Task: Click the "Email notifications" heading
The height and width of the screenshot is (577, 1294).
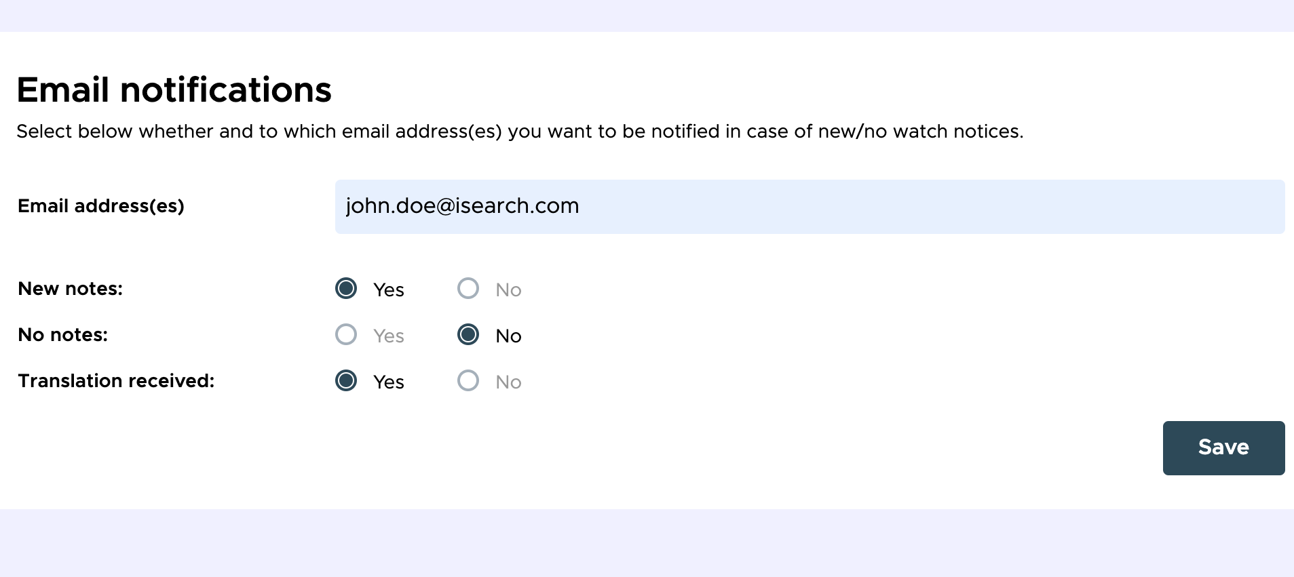Action: pyautogui.click(x=174, y=90)
